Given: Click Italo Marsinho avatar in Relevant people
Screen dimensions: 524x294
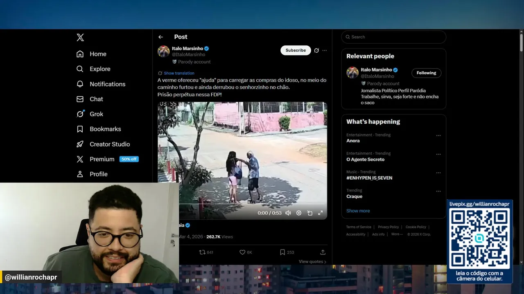Looking at the screenshot, I should coord(352,73).
